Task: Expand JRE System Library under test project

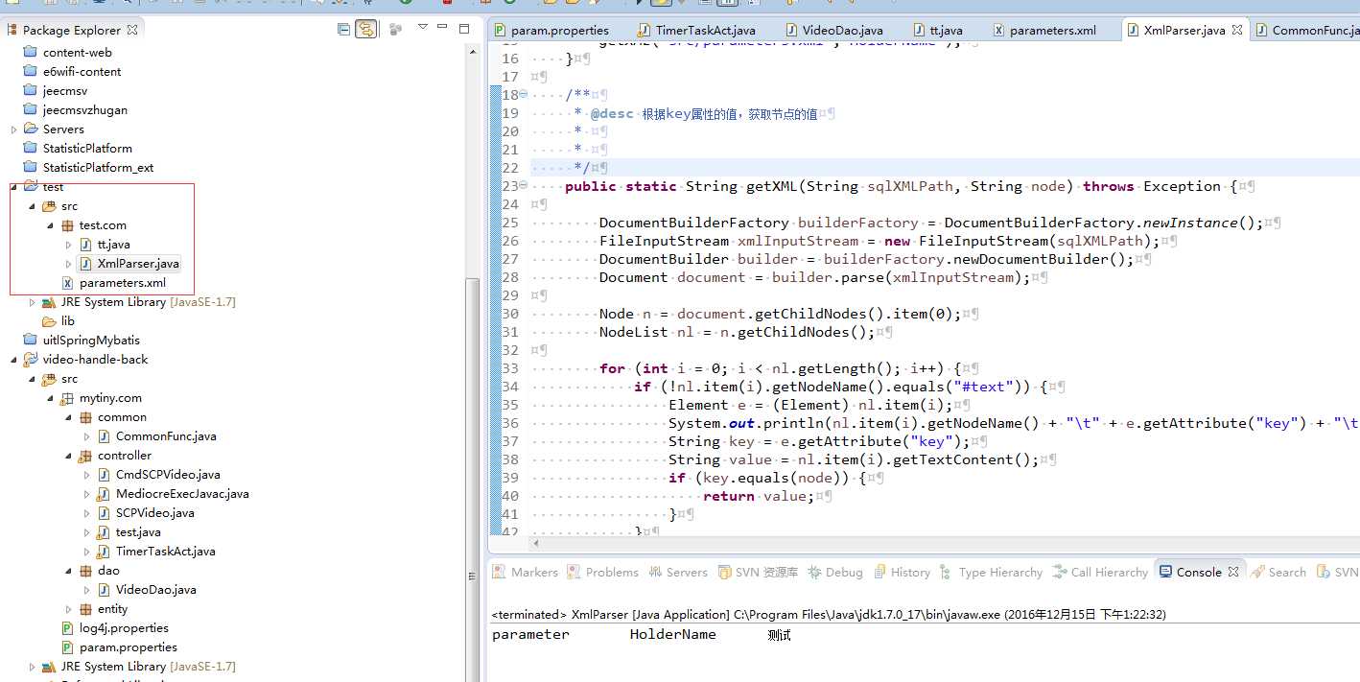Action: (x=32, y=302)
